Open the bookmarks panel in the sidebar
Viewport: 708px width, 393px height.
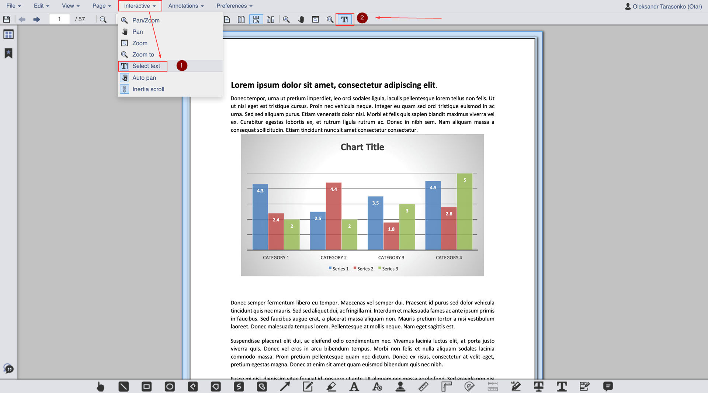tap(8, 54)
